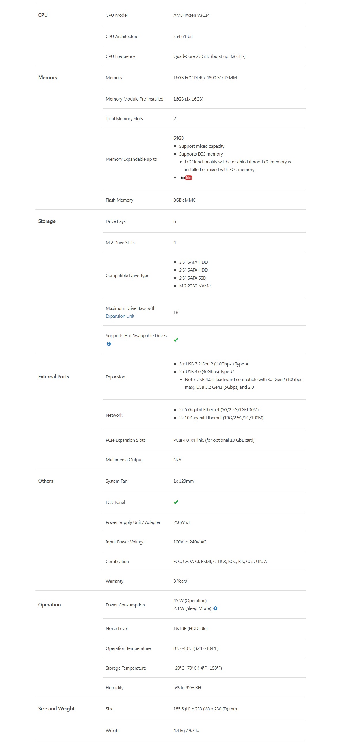Click the Memory Expandable up to label
The height and width of the screenshot is (749, 341).
click(x=131, y=159)
